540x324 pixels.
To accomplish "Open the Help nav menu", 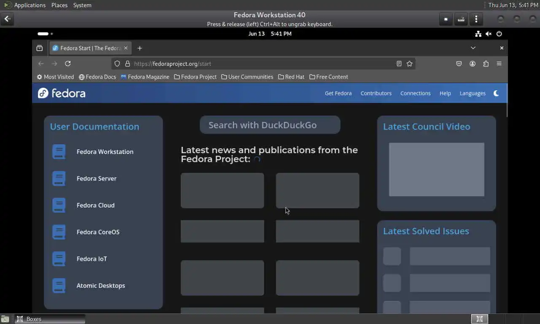I will point(445,93).
